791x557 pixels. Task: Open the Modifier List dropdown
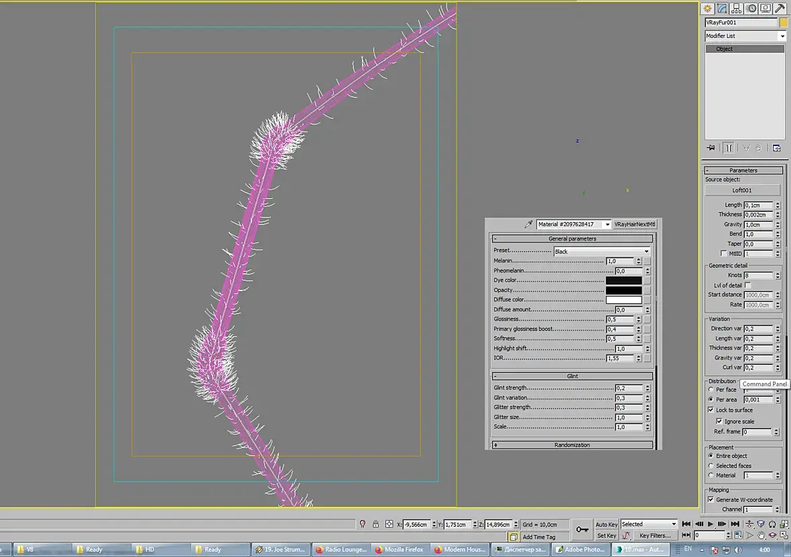tap(745, 35)
